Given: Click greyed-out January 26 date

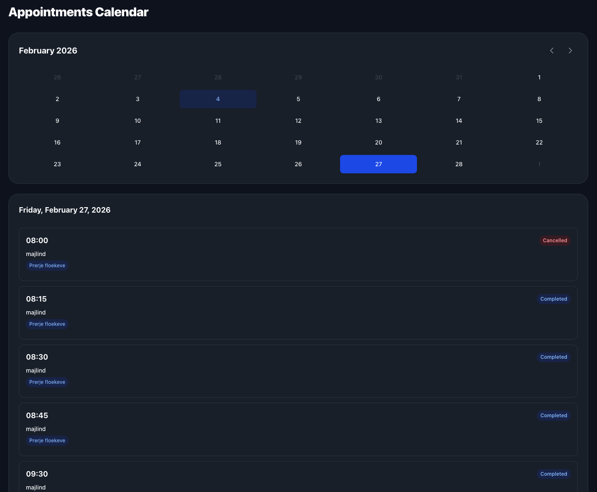Looking at the screenshot, I should click(57, 77).
